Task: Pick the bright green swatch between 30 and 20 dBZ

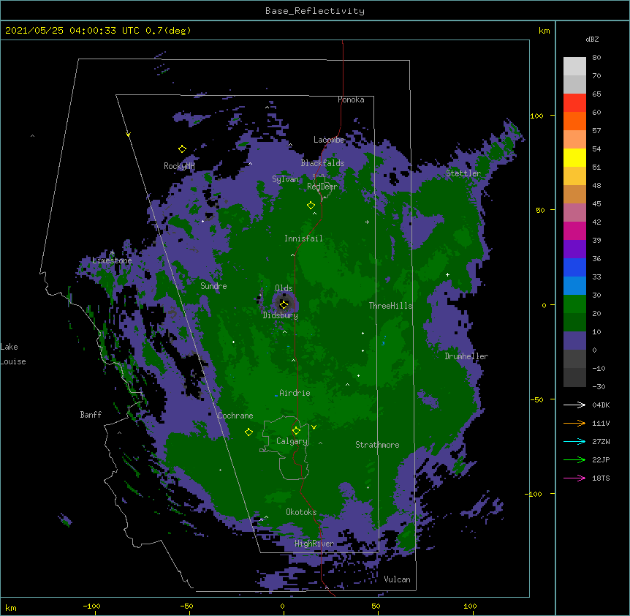Action: click(574, 304)
